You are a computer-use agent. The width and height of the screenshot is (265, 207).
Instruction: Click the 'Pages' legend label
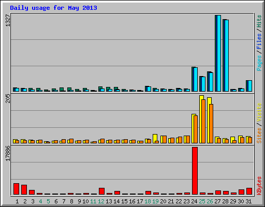[259, 63]
